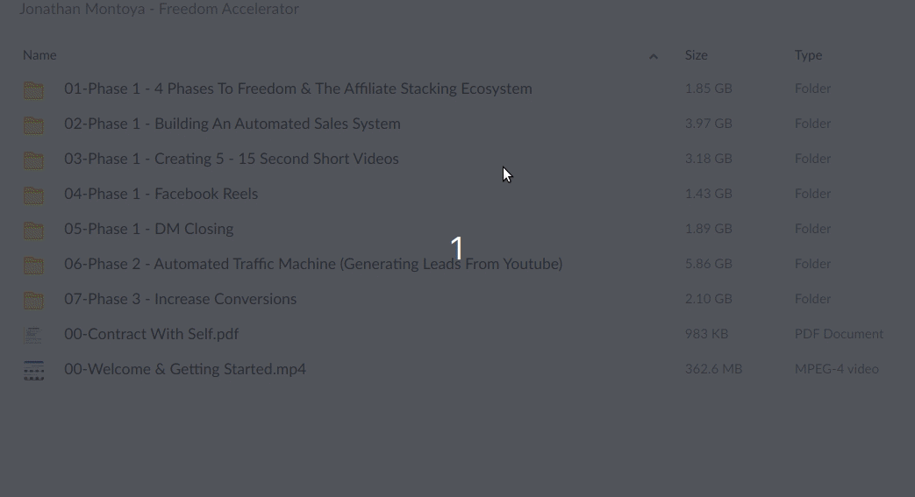Sort files by the Size column header

697,55
